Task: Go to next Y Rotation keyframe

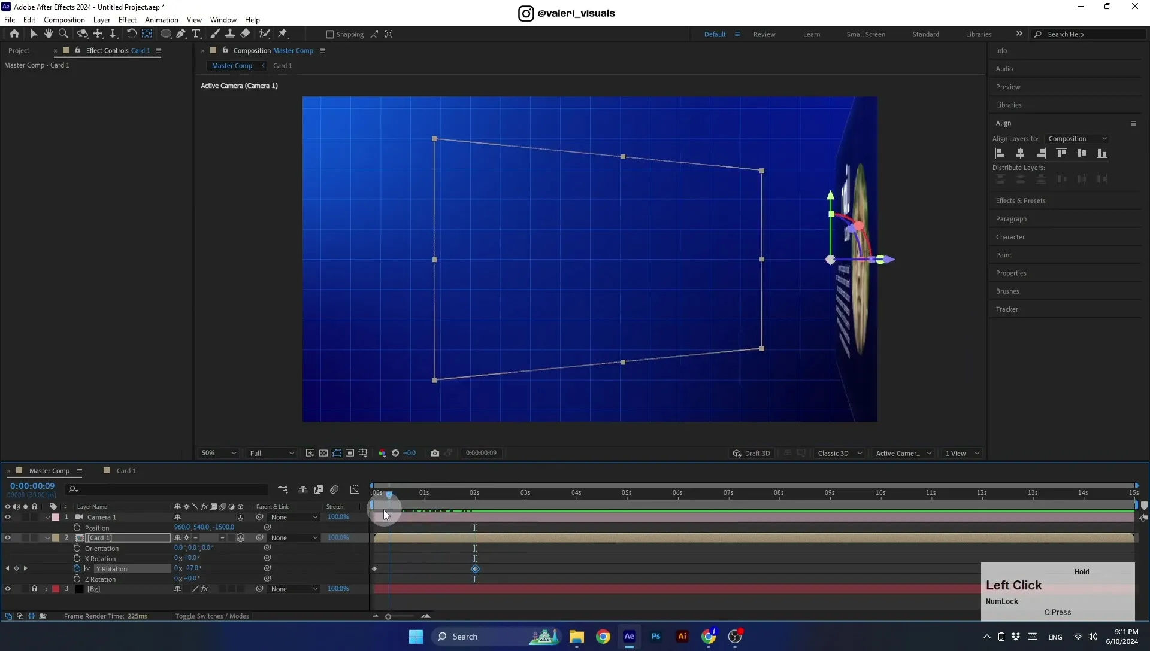Action: pos(26,568)
